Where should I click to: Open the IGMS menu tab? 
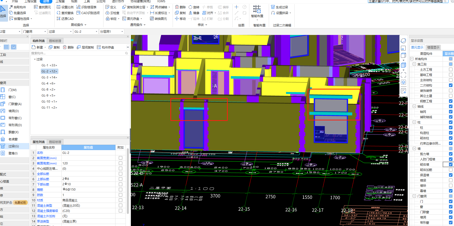[x=161, y=1]
